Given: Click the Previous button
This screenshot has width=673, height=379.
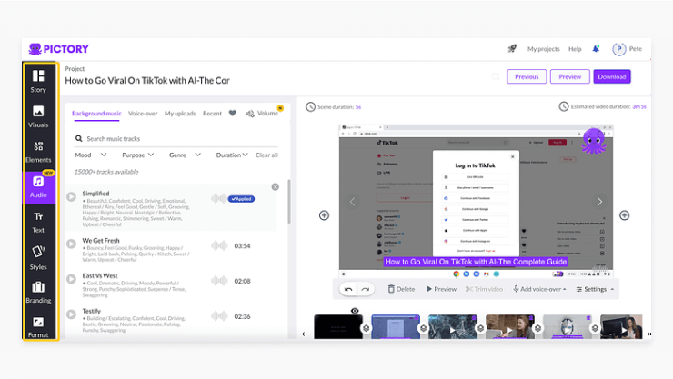Looking at the screenshot, I should point(527,76).
